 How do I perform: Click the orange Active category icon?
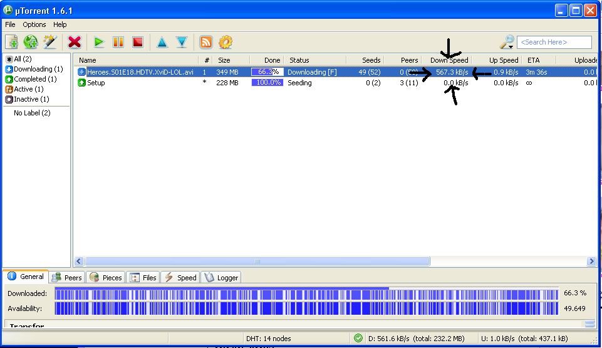[x=9, y=89]
